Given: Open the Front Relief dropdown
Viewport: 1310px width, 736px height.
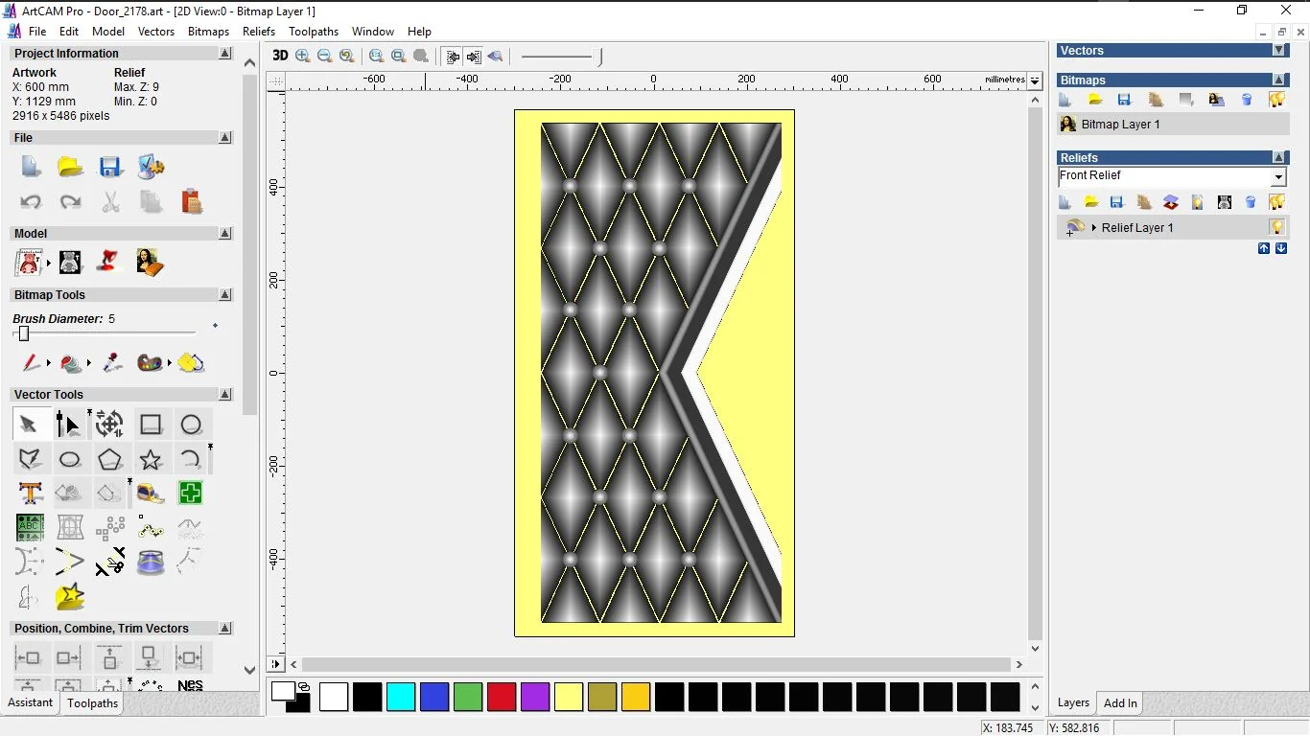Looking at the screenshot, I should click(1277, 177).
